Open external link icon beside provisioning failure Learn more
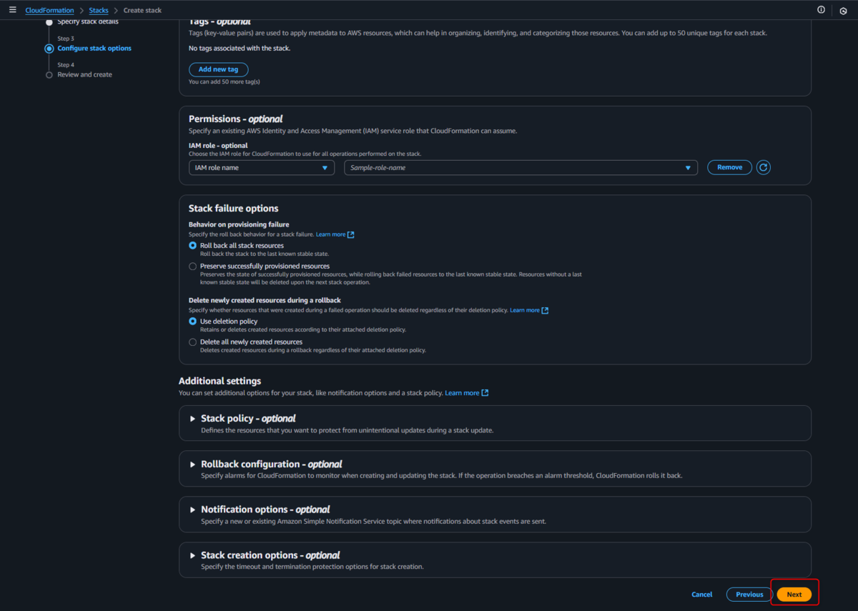This screenshot has width=858, height=611. pyautogui.click(x=351, y=234)
